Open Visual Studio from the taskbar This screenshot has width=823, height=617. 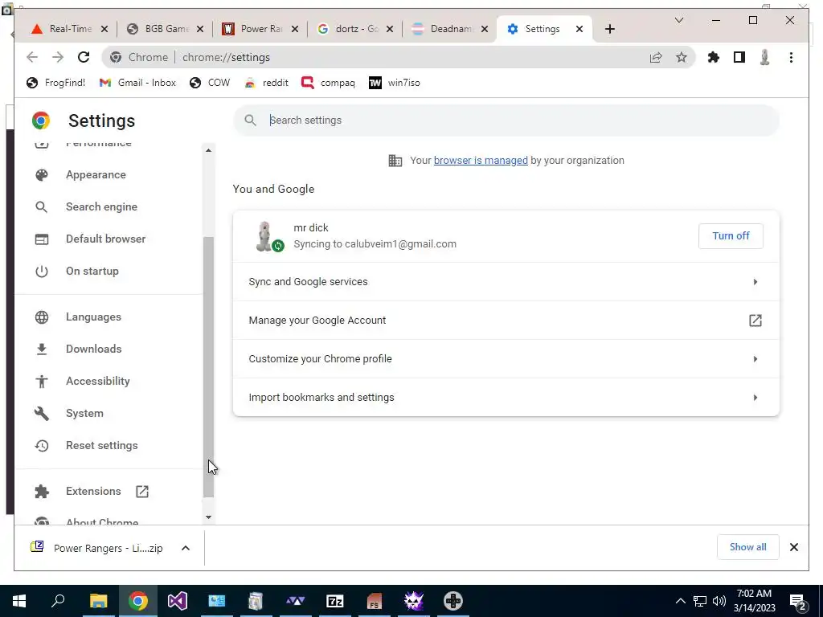click(178, 601)
